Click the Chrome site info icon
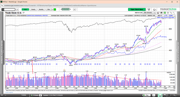 (2, 5)
